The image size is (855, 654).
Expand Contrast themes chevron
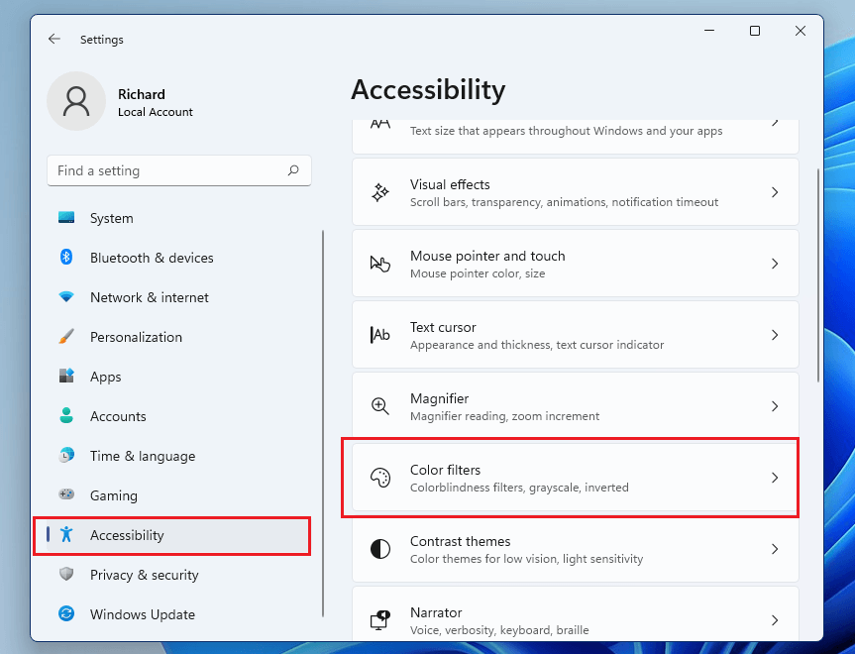[x=775, y=549]
